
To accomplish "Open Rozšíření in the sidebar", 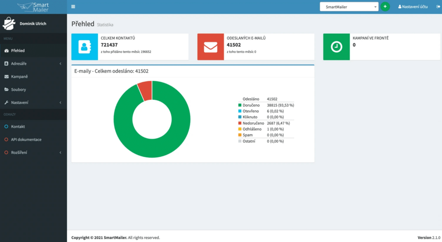I will pyautogui.click(x=33, y=153).
